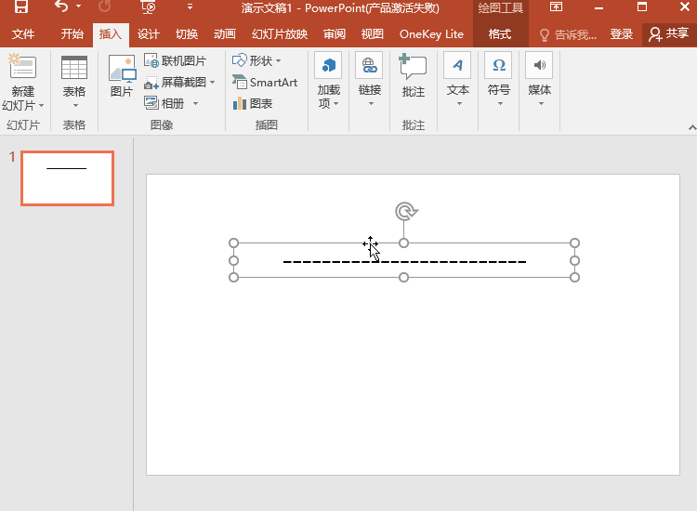Screen dimensions: 697x511
Task: Open ribbon display options icon
Action: coord(556,7)
